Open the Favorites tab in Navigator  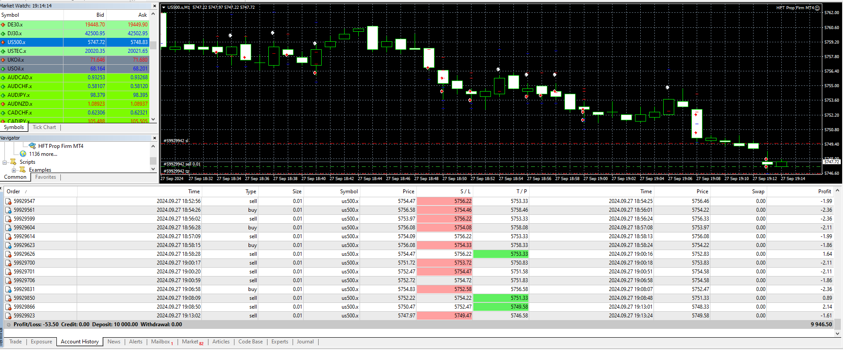(x=46, y=177)
